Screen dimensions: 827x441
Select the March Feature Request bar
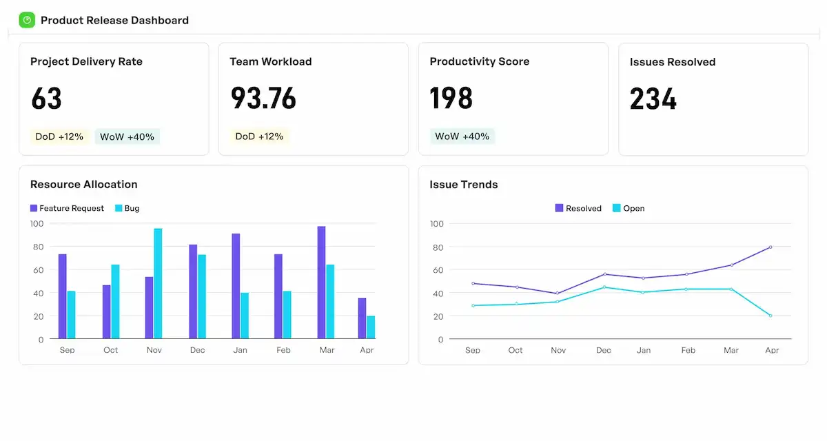321,283
